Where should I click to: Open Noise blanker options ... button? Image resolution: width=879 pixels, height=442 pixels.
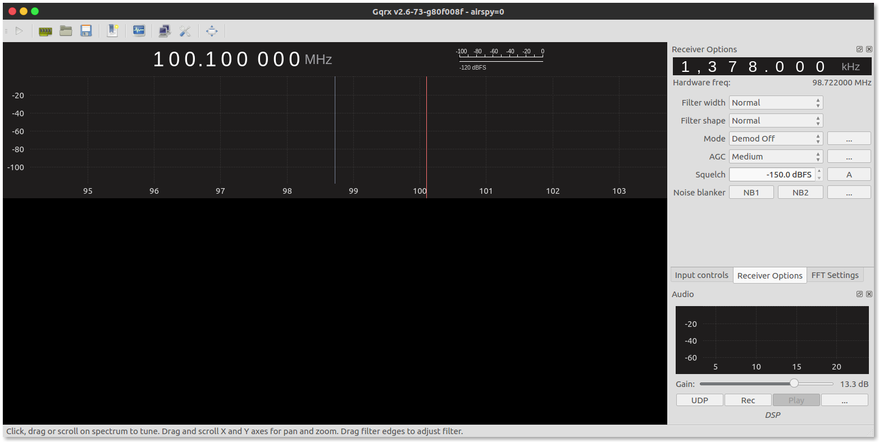849,193
